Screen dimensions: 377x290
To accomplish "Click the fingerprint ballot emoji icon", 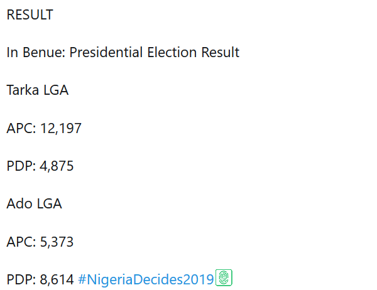I will tap(224, 278).
